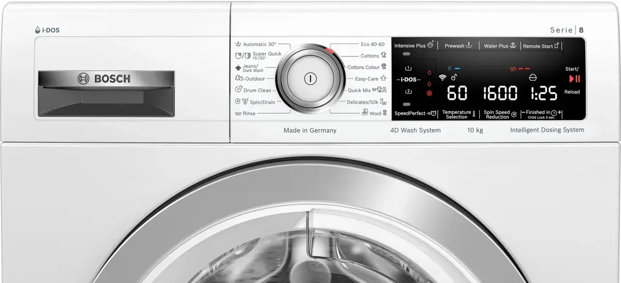Image resolution: width=621 pixels, height=283 pixels.
Task: Tap the lower red droplet dosing icon
Action: pyautogui.click(x=429, y=84)
